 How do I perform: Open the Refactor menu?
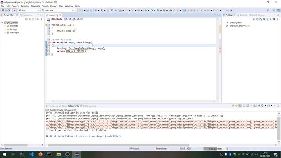coord(25,6)
